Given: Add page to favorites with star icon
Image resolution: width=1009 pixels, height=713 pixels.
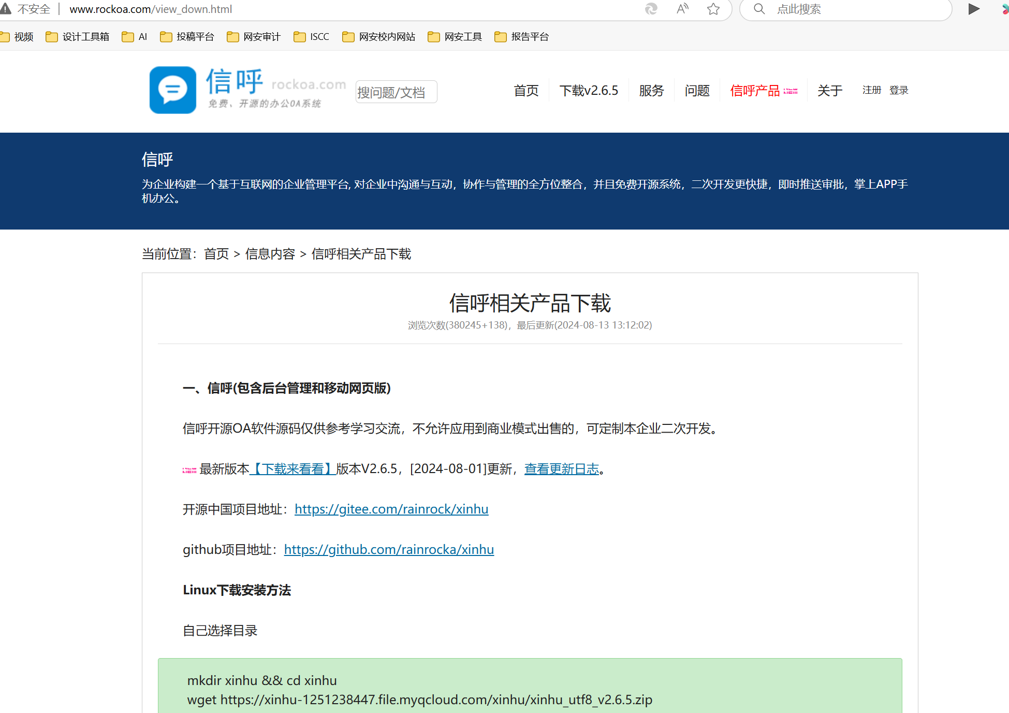Looking at the screenshot, I should point(713,9).
